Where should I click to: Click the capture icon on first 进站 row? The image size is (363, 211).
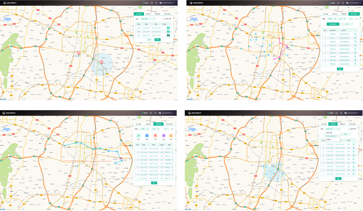(168, 28)
